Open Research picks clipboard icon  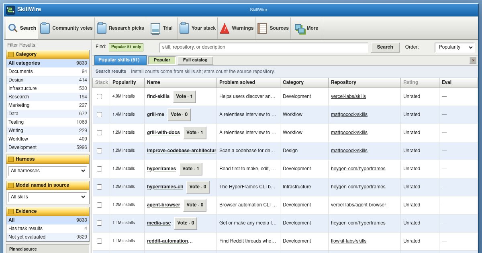(x=102, y=28)
